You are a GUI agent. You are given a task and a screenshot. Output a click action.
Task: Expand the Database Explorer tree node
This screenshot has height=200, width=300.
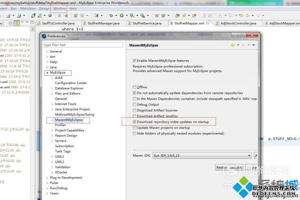(52, 88)
